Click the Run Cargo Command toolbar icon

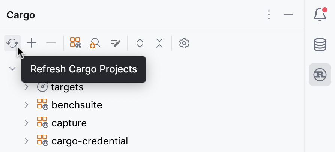(75, 43)
